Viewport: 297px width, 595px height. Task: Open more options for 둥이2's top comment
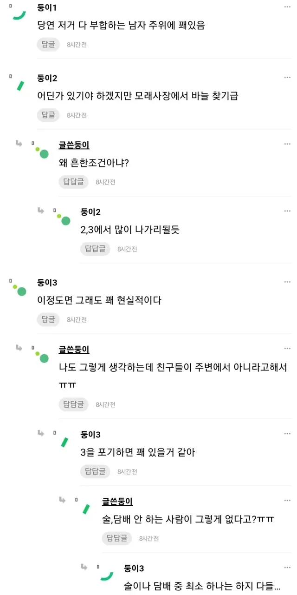tap(288, 78)
